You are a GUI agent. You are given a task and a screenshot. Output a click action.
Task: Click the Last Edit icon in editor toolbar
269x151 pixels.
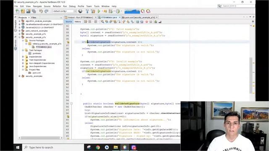point(85,22)
